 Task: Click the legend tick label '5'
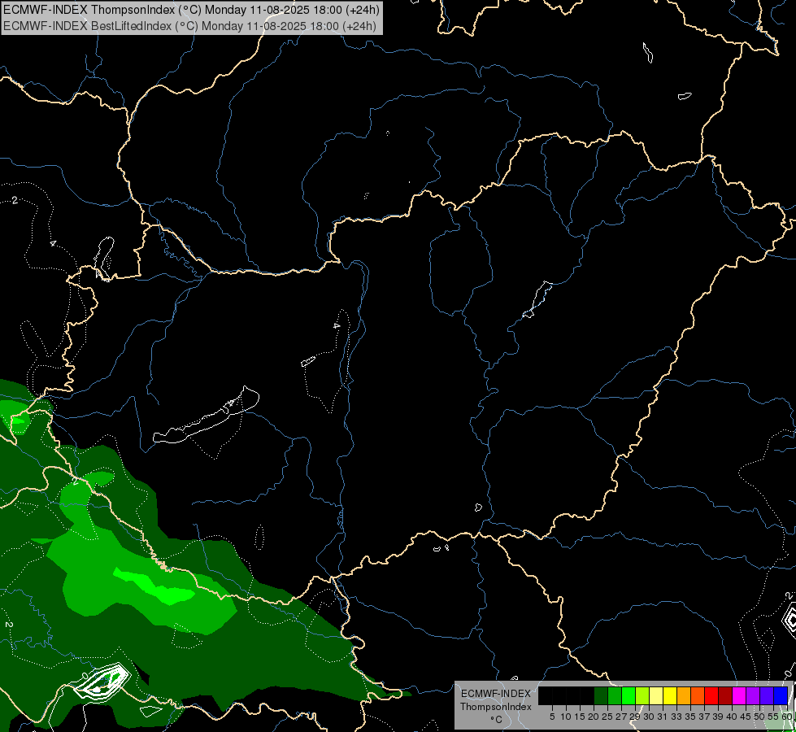click(x=552, y=717)
